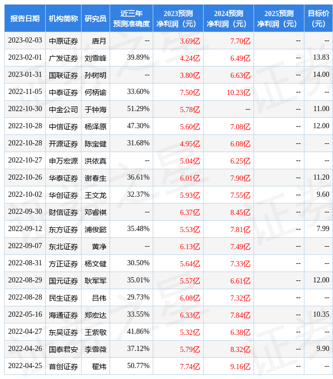This screenshot has width=333, height=379.
Task: Select the date cell 2022-11-05
Action: tap(25, 92)
